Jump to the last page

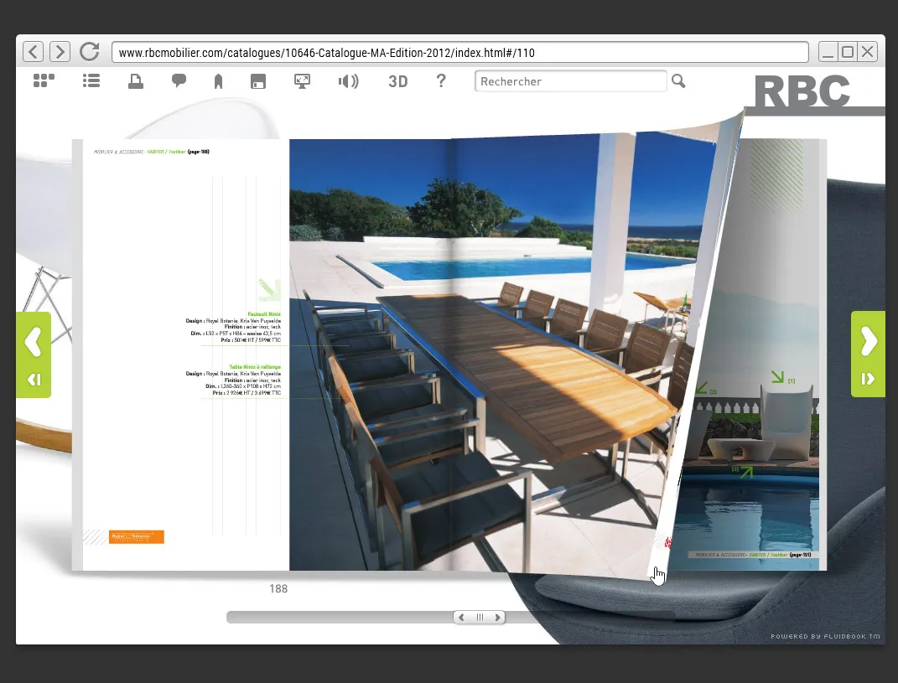[x=869, y=380]
